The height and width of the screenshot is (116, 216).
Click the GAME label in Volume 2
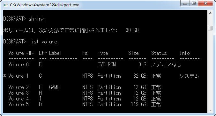(54, 87)
